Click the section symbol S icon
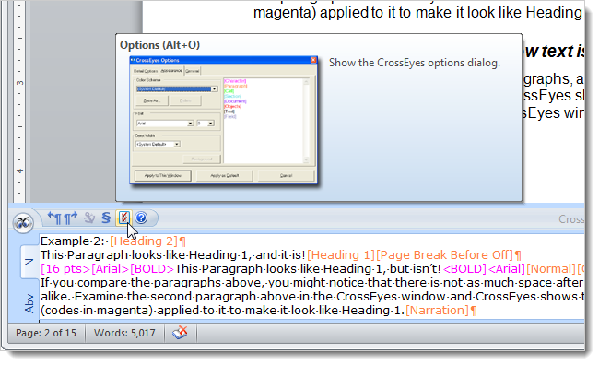 point(106,218)
